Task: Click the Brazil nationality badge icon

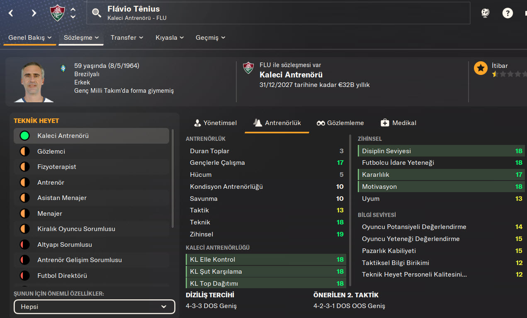Action: (x=63, y=68)
